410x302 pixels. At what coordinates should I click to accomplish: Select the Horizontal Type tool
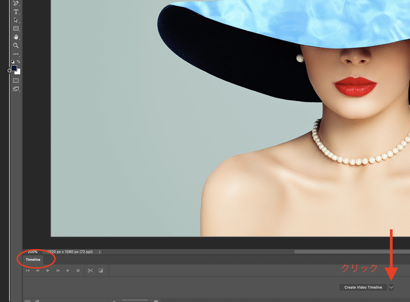(x=16, y=12)
